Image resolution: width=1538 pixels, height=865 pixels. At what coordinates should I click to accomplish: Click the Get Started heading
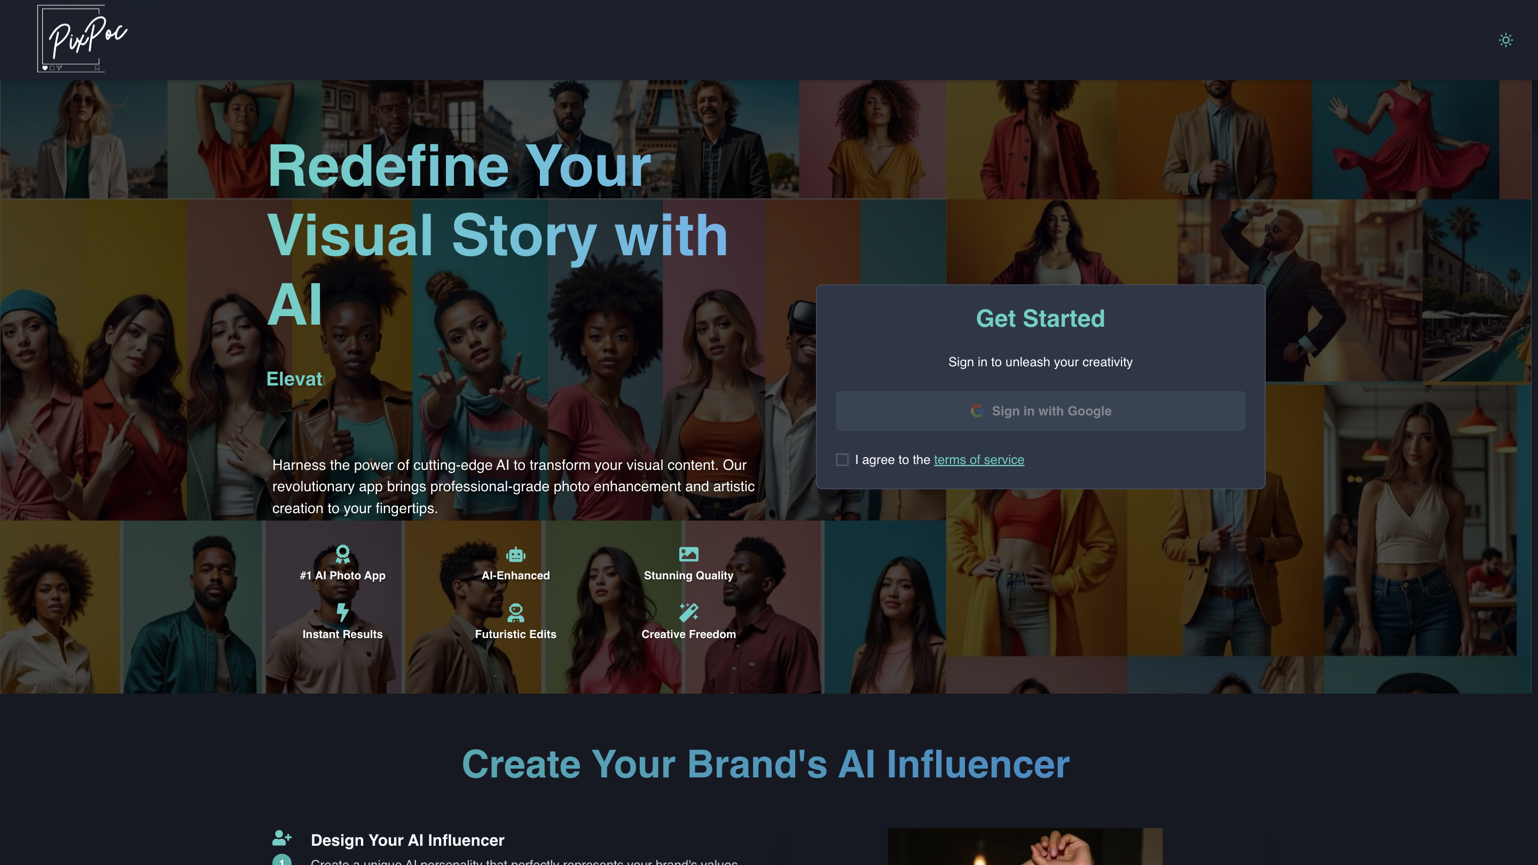pyautogui.click(x=1040, y=319)
